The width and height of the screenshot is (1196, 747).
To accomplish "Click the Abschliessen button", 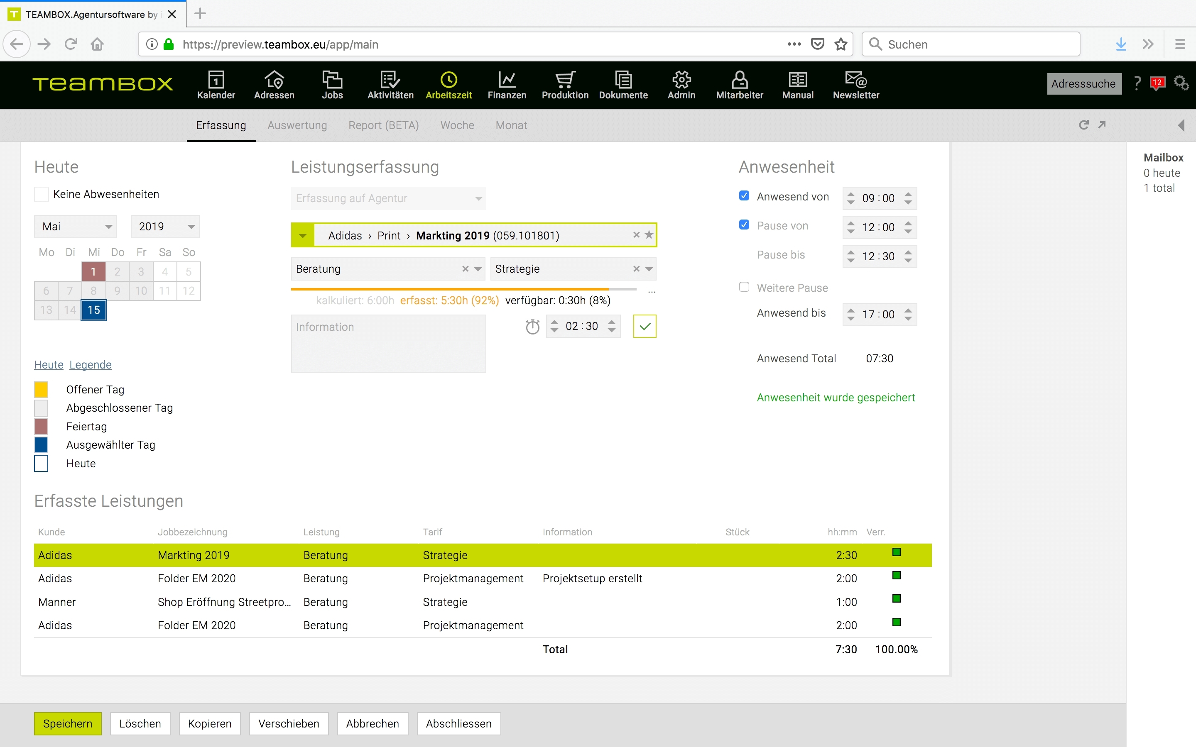I will coord(458,724).
